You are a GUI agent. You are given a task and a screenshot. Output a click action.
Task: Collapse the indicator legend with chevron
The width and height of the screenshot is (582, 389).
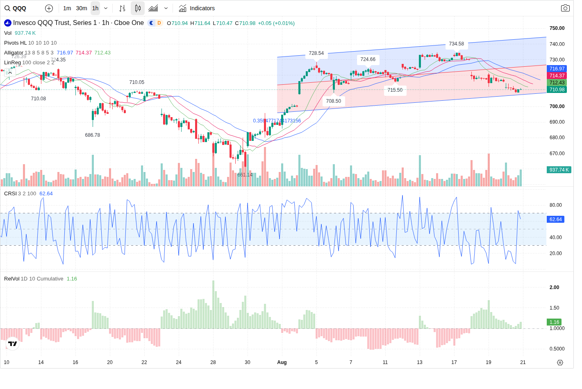click(10, 72)
